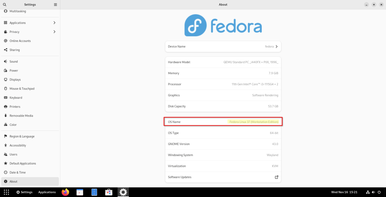
Task: Click the show-applications grid icon
Action: (6, 192)
